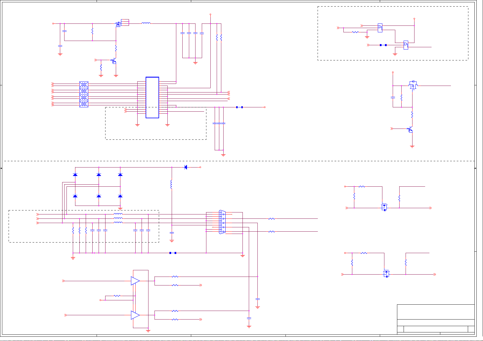The width and height of the screenshot is (483, 341).
Task: Select the large blue IC rectangle symbol
Action: tap(152, 97)
